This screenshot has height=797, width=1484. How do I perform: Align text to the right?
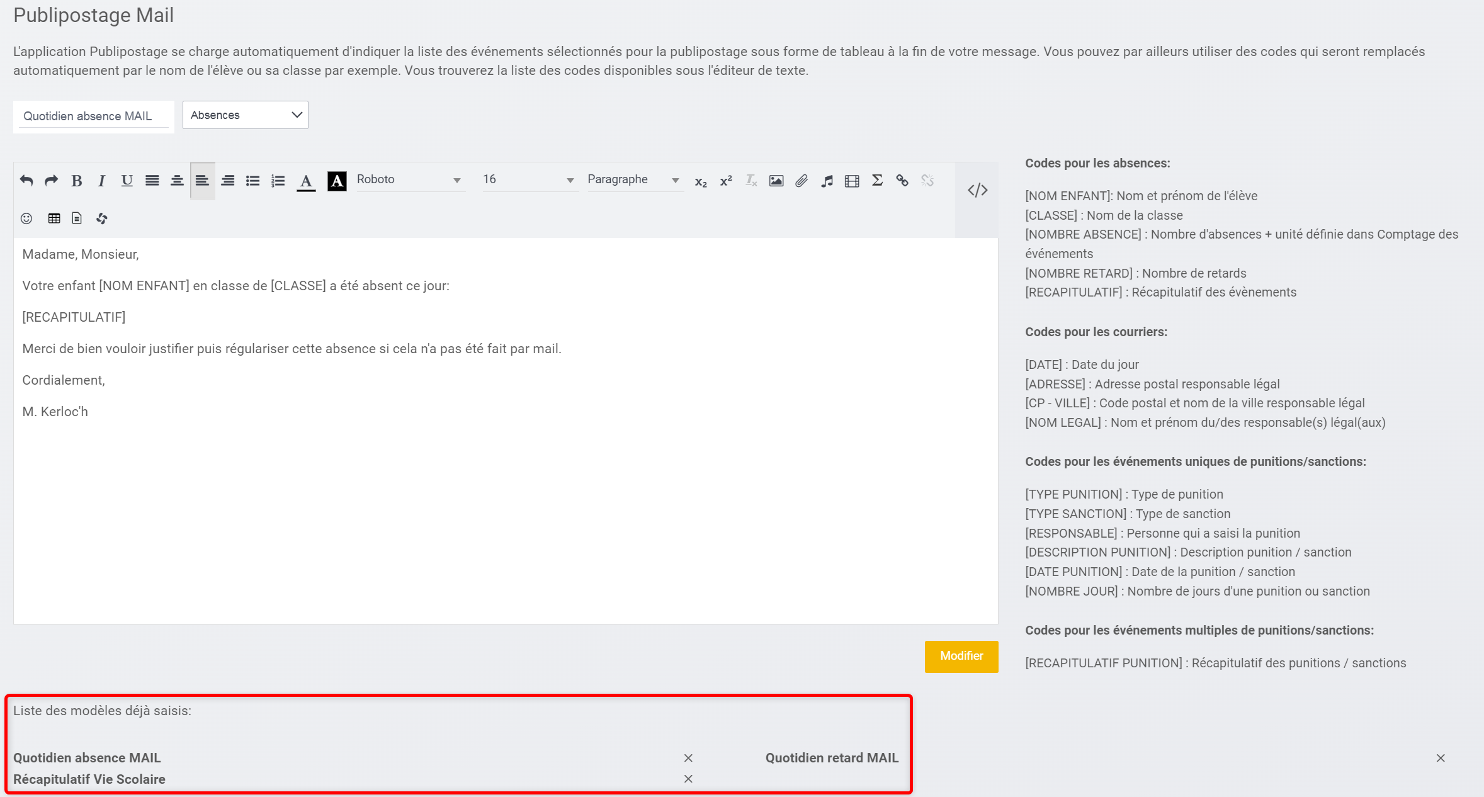[227, 181]
